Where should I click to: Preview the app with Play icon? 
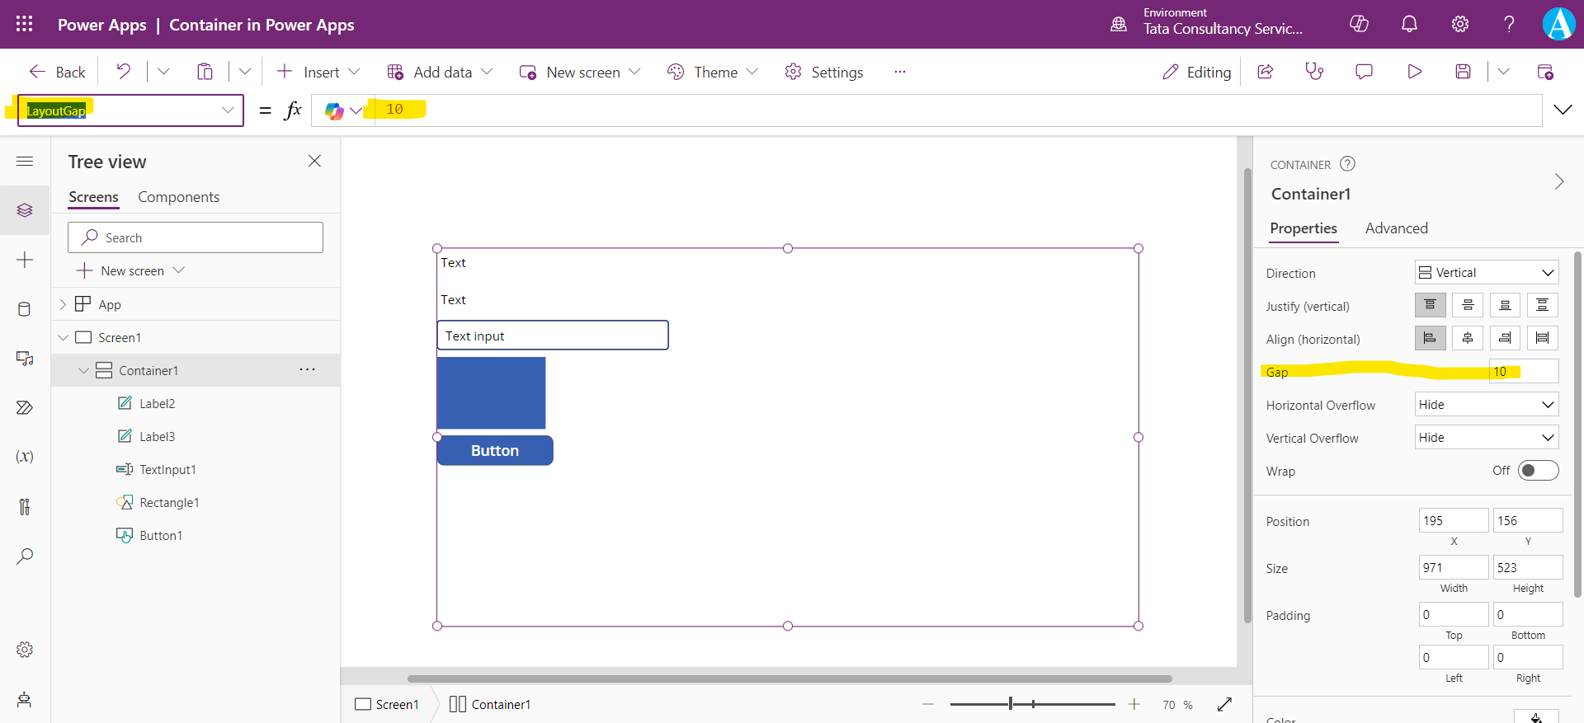click(1414, 72)
